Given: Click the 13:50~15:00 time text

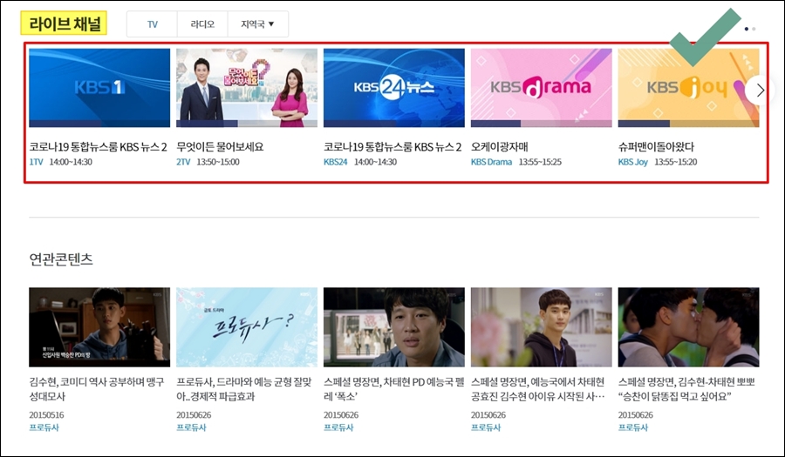Looking at the screenshot, I should (218, 162).
